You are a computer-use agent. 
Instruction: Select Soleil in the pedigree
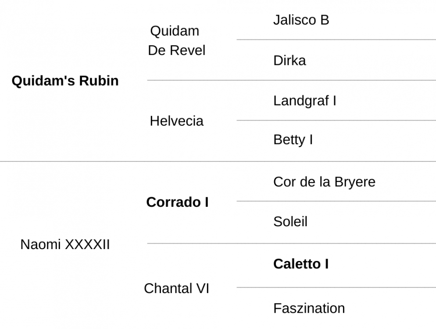tap(290, 222)
